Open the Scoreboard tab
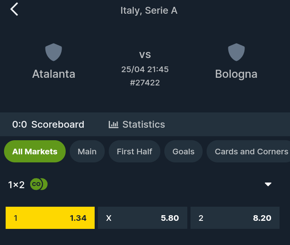Image resolution: width=290 pixels, height=245 pixels. click(48, 125)
